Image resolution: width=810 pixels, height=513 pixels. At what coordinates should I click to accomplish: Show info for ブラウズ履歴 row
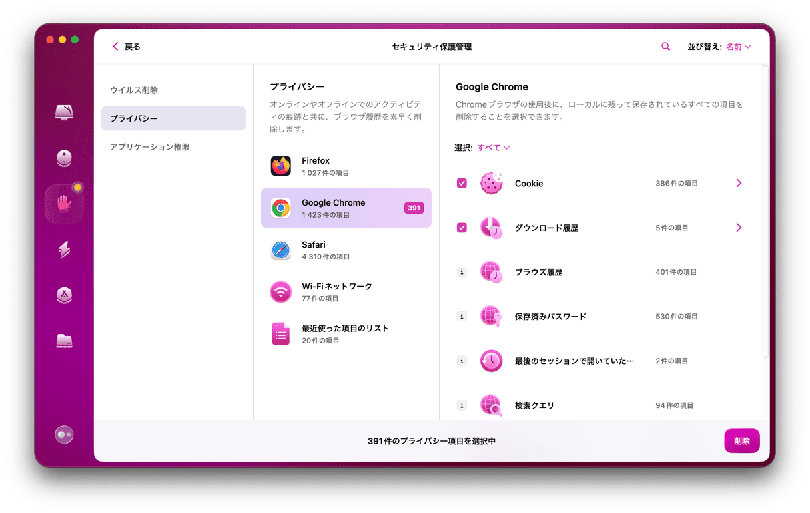(x=462, y=272)
